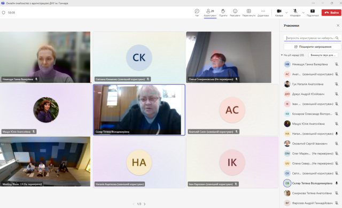The height and width of the screenshot is (208, 342).
Task: Change the meeting view layout
Action: click(x=248, y=12)
